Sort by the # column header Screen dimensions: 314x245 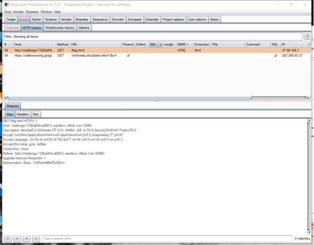coord(8,44)
